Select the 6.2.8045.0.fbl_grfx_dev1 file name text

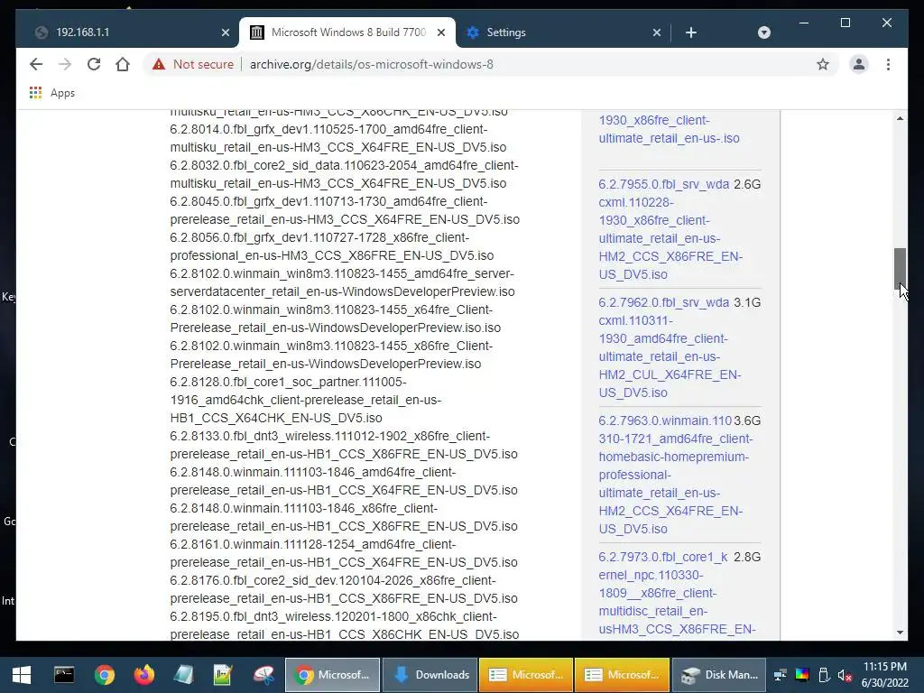[345, 210]
